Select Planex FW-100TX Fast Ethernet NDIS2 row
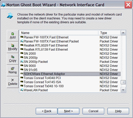 [70, 37]
